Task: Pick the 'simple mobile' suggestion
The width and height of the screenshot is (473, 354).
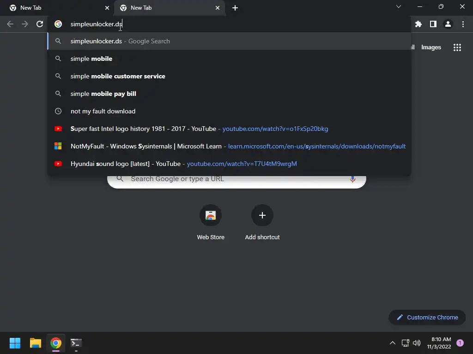Action: click(229, 59)
